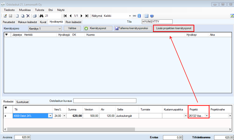
Task: Switch to the Perustiedot tab
Action: click(9, 22)
